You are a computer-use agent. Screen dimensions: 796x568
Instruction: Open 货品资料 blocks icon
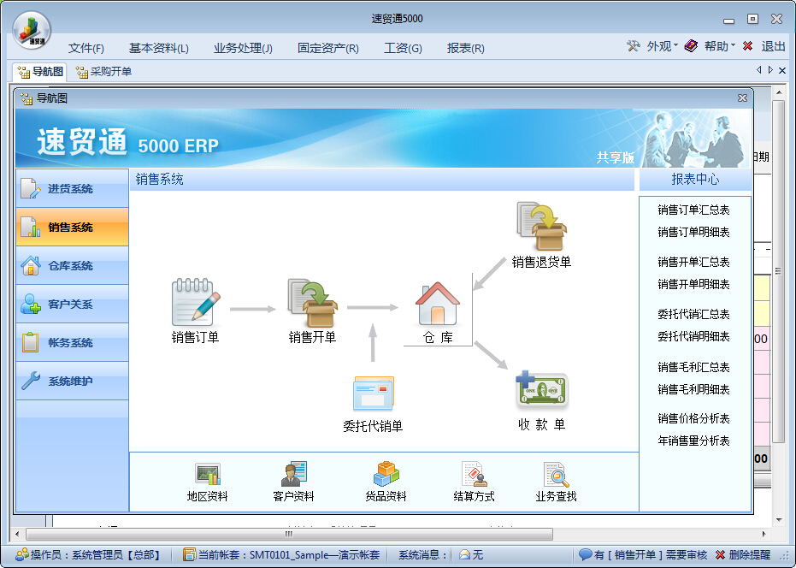[x=386, y=474]
